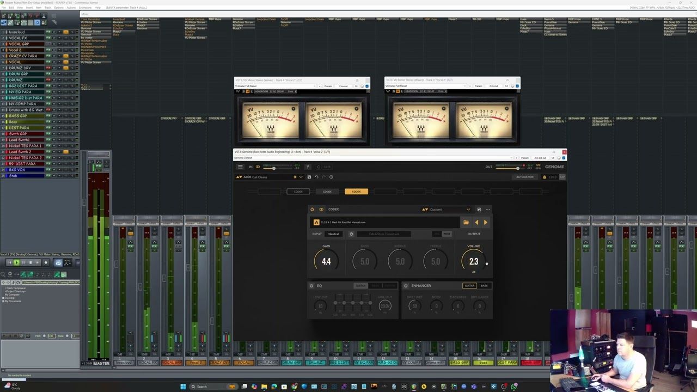Image resolution: width=697 pixels, height=392 pixels.
Task: Open VUmeter Full Reset dropdown in 2/7 window
Action: tap(276, 86)
